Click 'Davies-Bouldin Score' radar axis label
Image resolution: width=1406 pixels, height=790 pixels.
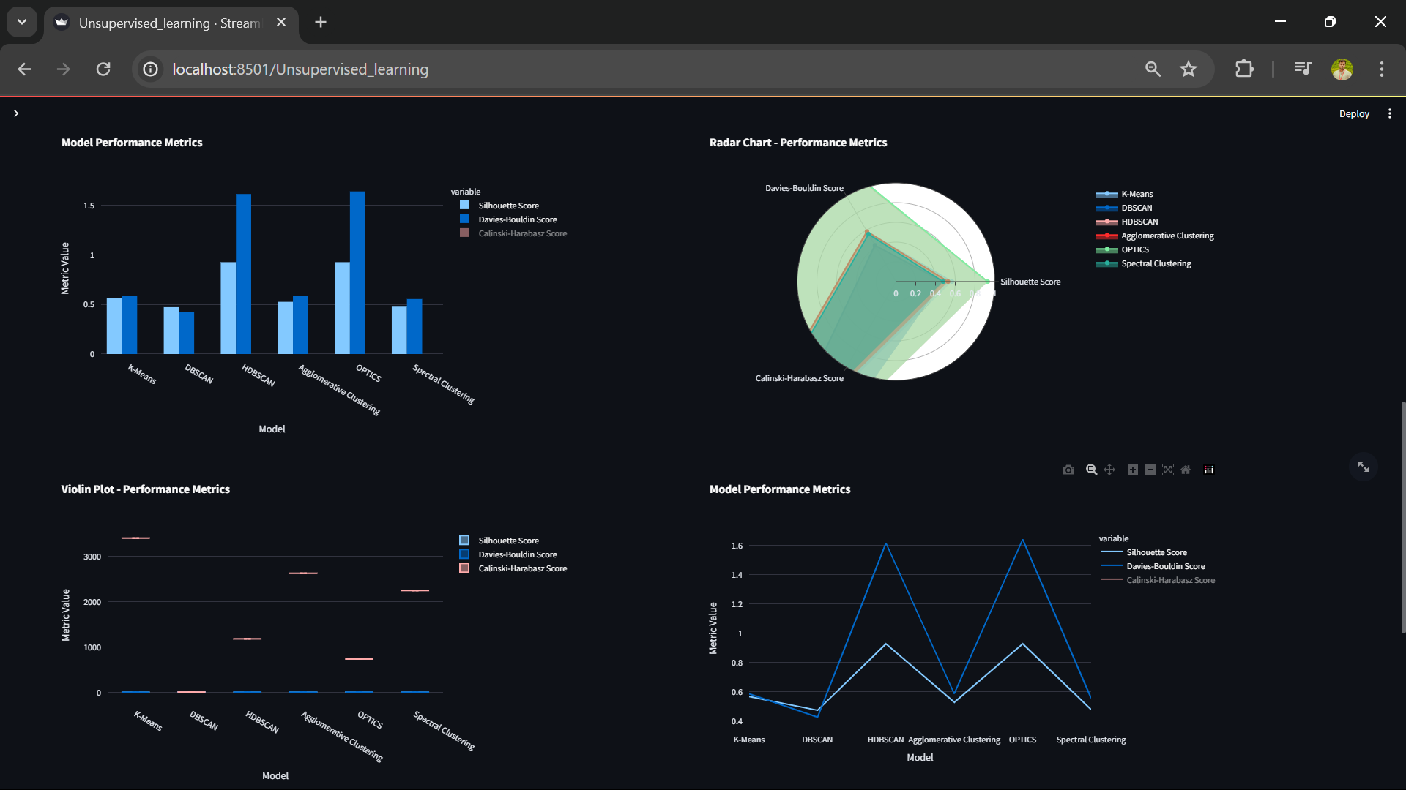[x=804, y=188]
